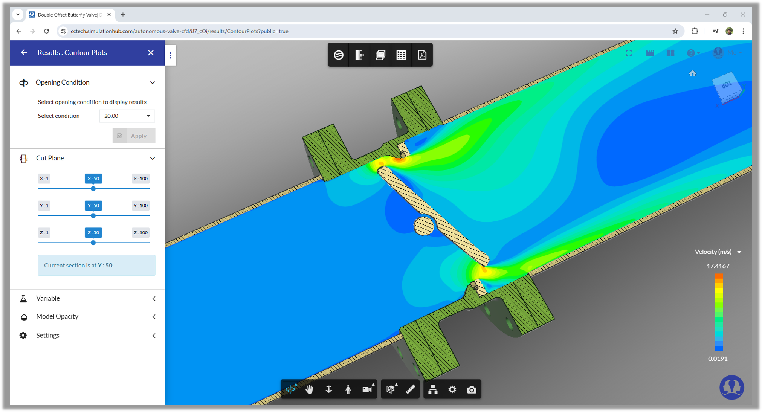
Task: Select the orbit rotate tool
Action: tap(291, 389)
